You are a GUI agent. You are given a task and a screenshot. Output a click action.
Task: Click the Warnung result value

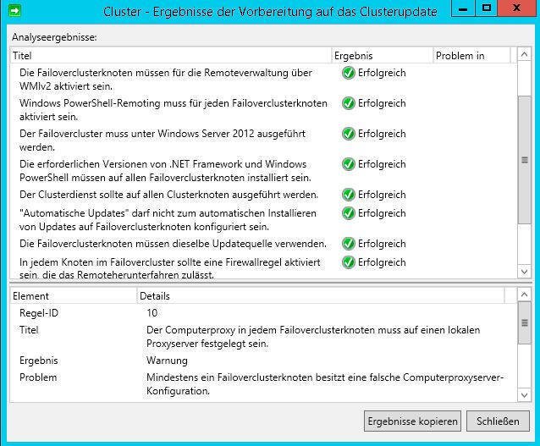tap(167, 361)
